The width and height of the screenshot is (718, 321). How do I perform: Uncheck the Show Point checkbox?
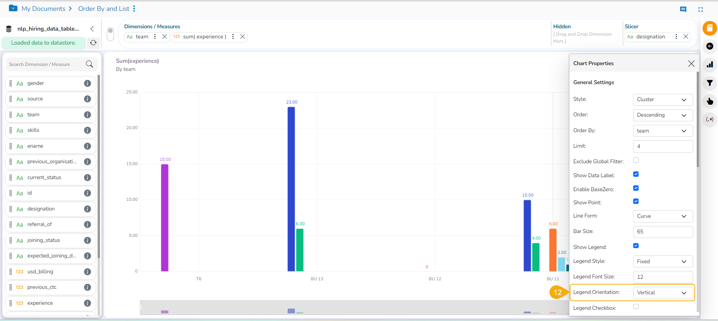(636, 201)
